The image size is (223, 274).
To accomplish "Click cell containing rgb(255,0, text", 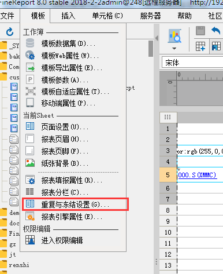I will (x=200, y=151).
